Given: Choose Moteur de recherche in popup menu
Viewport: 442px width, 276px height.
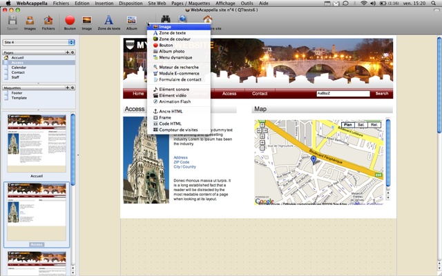Looking at the screenshot, I should click(179, 68).
